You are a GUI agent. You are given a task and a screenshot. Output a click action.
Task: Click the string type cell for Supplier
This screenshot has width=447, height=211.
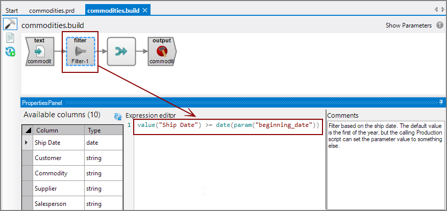(x=104, y=189)
